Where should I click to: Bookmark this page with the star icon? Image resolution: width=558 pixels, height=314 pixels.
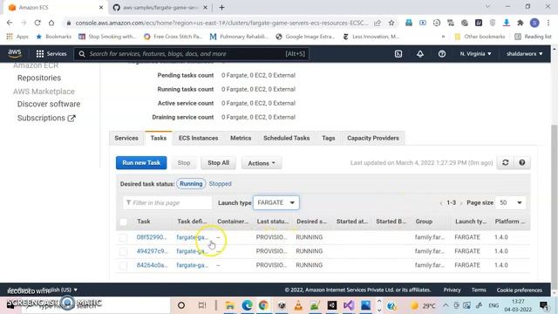[x=391, y=23]
